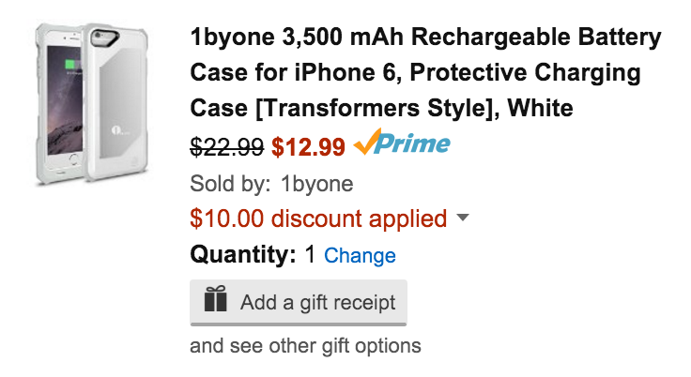Click the Quantity label
The image size is (691, 377).
243,255
